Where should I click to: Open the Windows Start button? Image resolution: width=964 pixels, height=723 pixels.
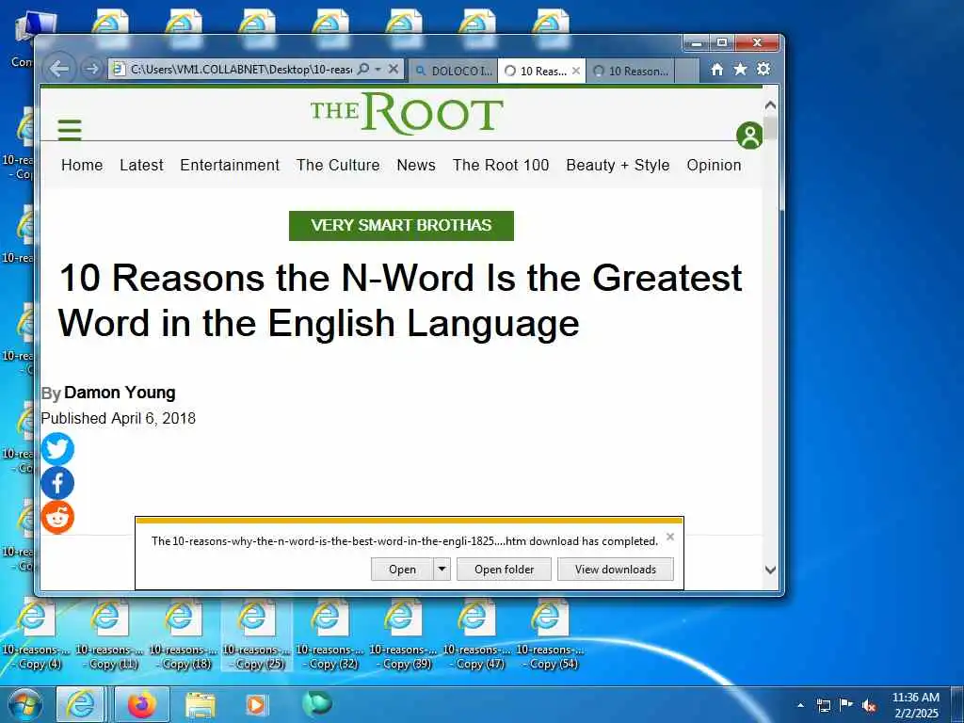click(x=25, y=705)
